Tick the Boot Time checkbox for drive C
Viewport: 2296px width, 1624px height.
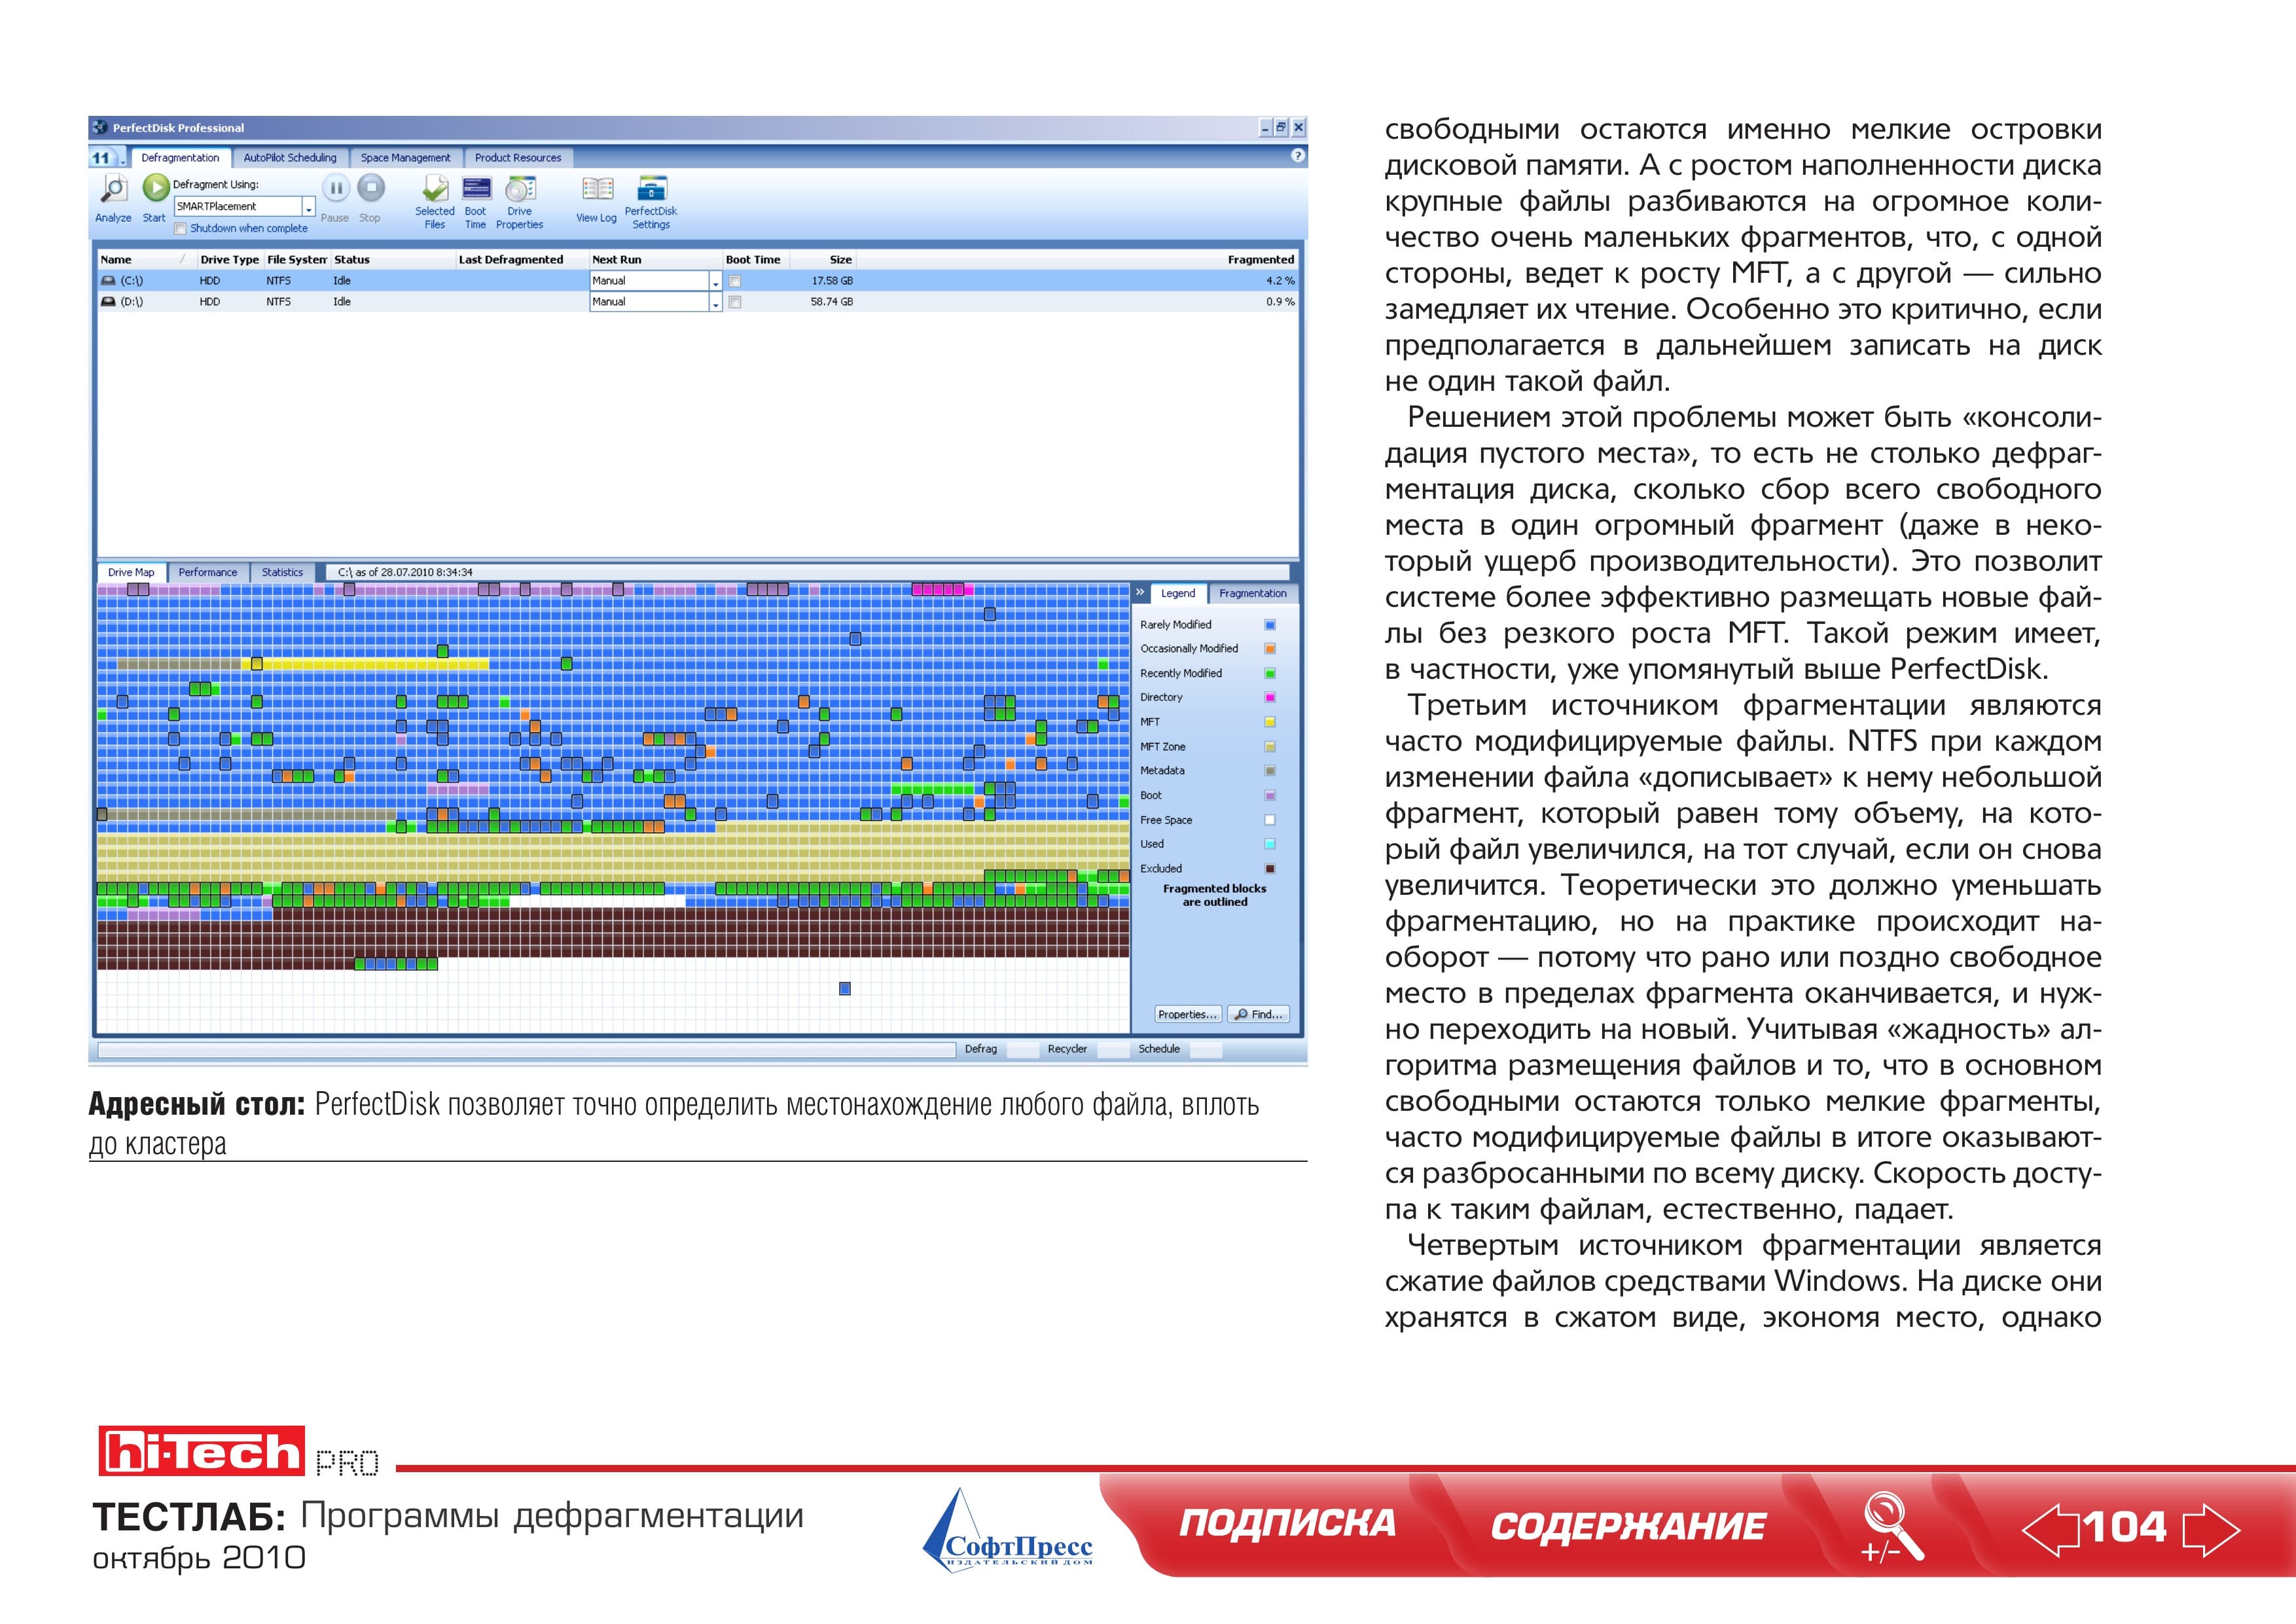pos(735,281)
